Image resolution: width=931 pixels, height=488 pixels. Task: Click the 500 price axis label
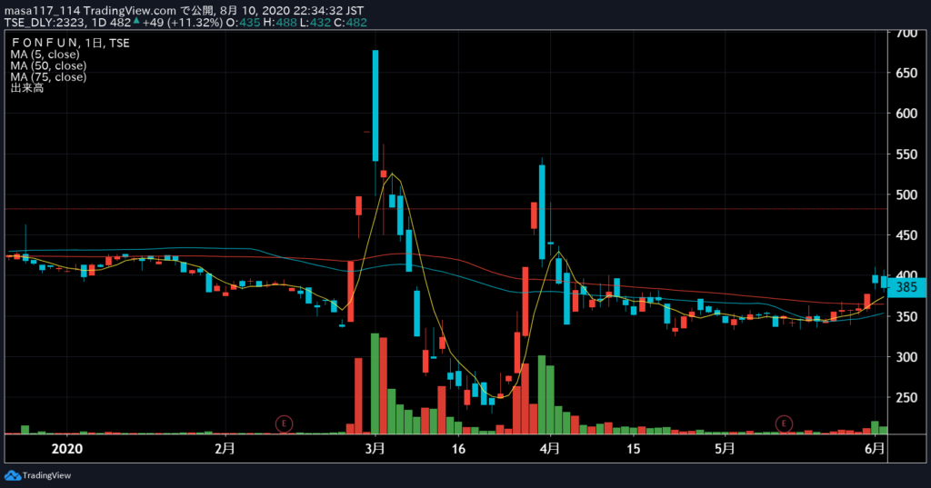point(906,194)
